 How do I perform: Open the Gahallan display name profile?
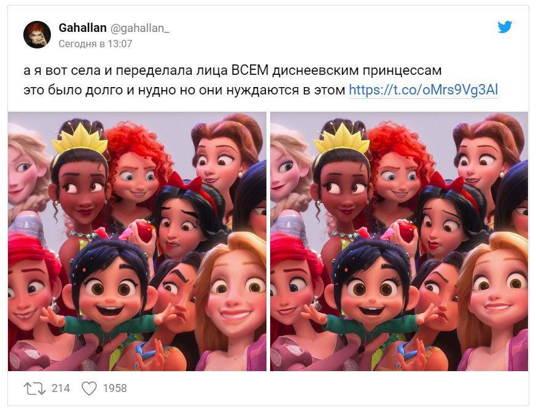(x=82, y=28)
